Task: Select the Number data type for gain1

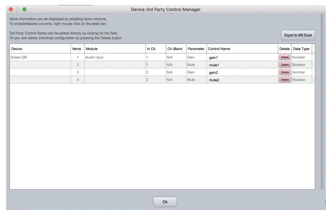Action: click(302, 57)
